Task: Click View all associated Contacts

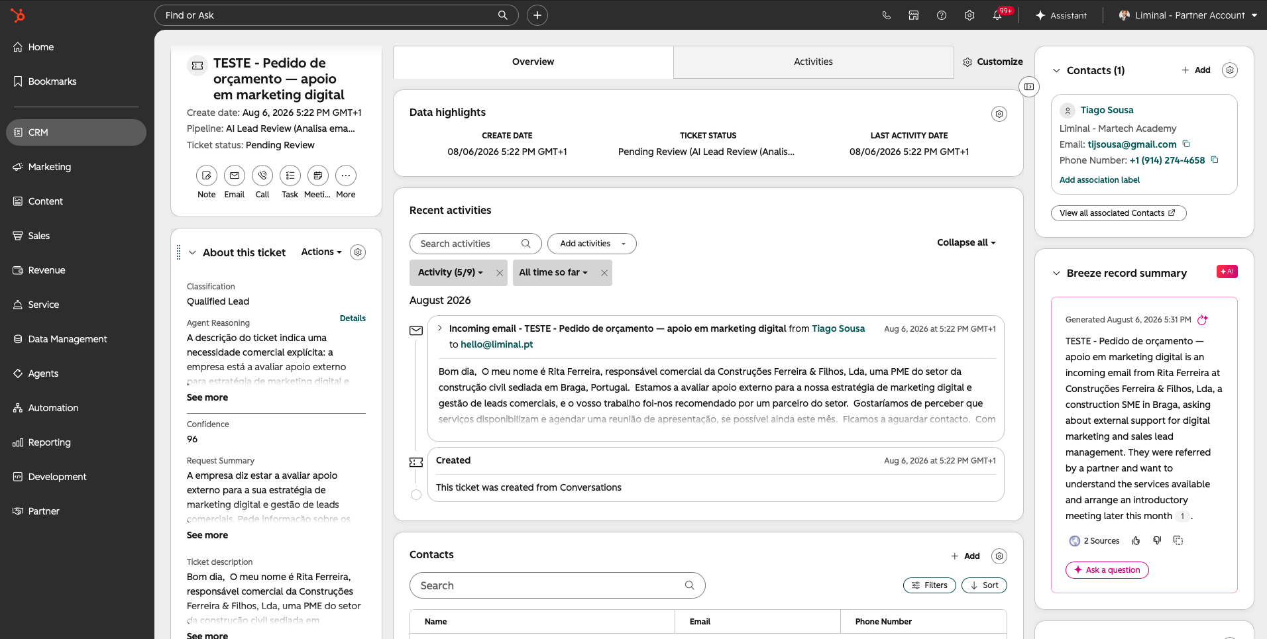Action: tap(1118, 213)
